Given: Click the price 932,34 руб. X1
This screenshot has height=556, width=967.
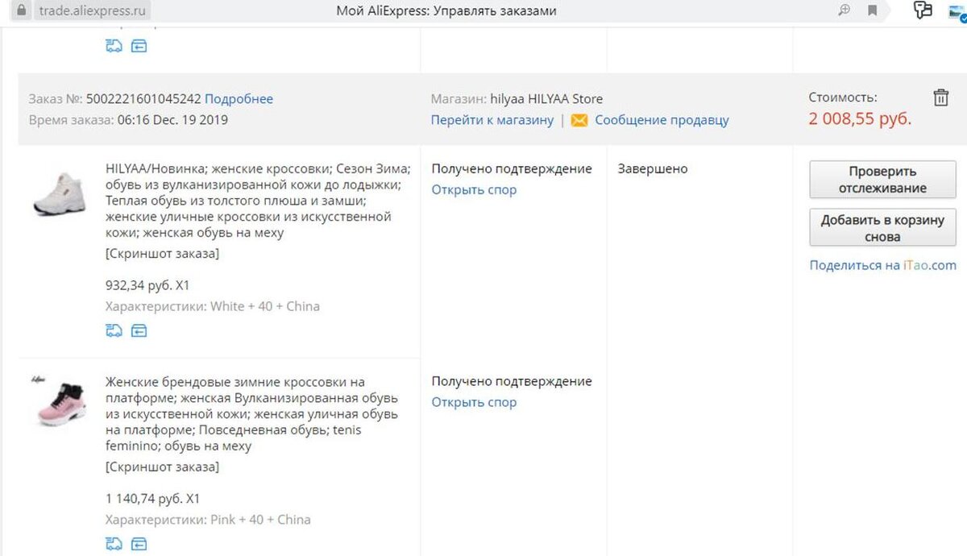Looking at the screenshot, I should [x=147, y=285].
